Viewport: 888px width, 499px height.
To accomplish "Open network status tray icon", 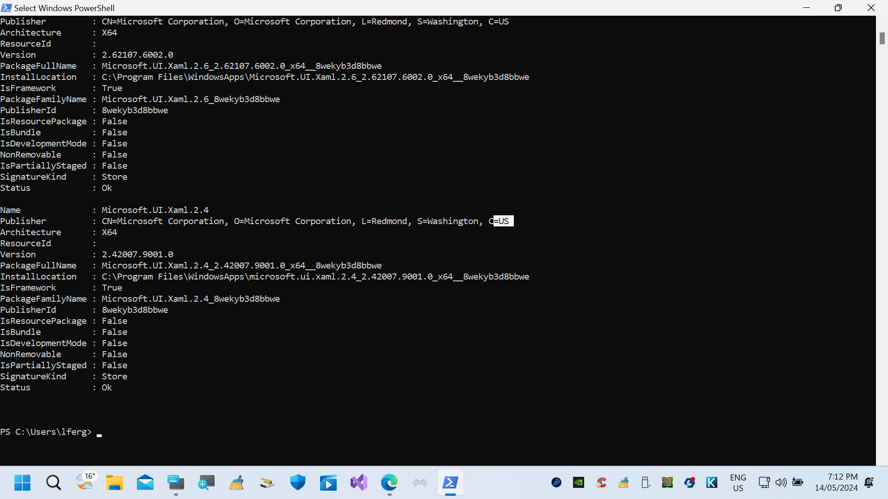I will coord(764,483).
